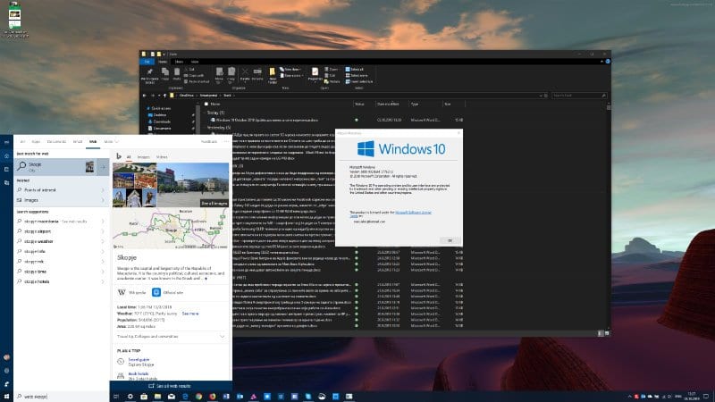Open Explorer help question mark icon
715x402 pixels.
(608, 61)
